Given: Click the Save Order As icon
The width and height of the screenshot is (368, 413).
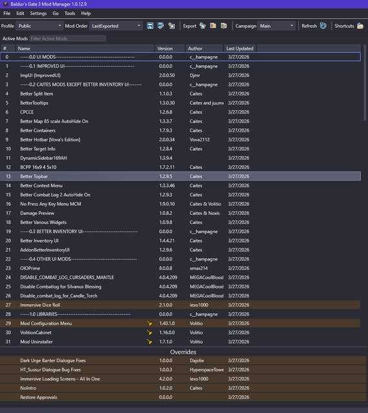Looking at the screenshot, I should click(161, 26).
